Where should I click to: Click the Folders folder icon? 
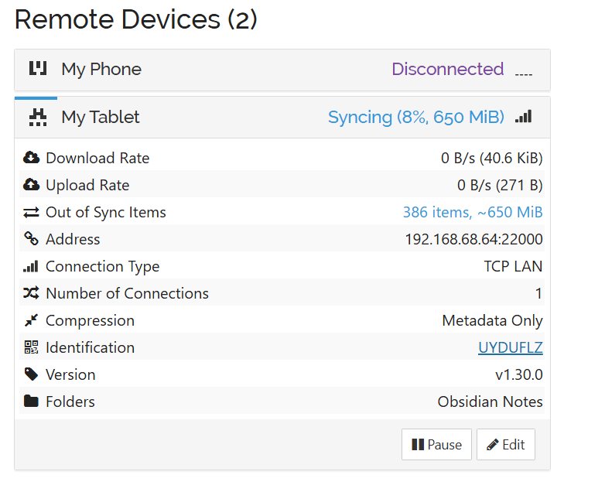point(31,401)
